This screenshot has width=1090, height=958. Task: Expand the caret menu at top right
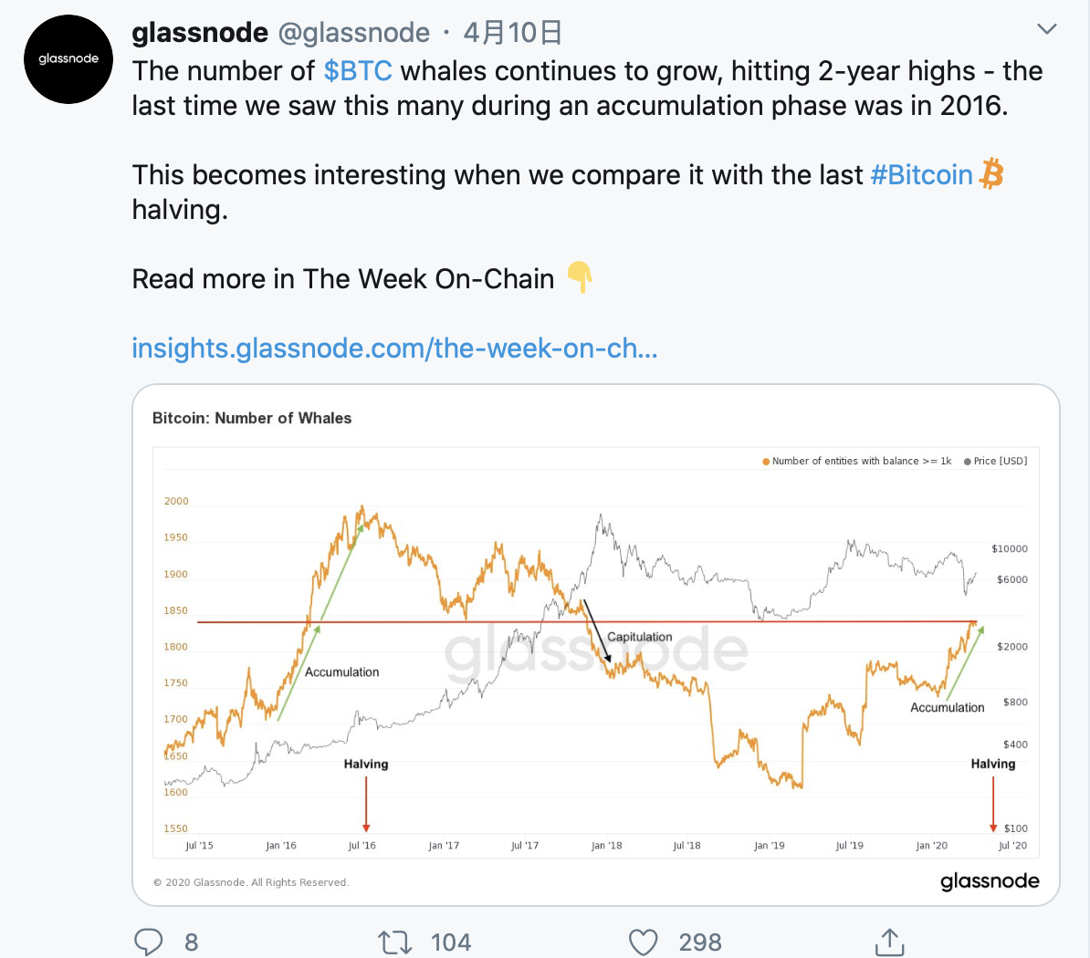pyautogui.click(x=1046, y=28)
